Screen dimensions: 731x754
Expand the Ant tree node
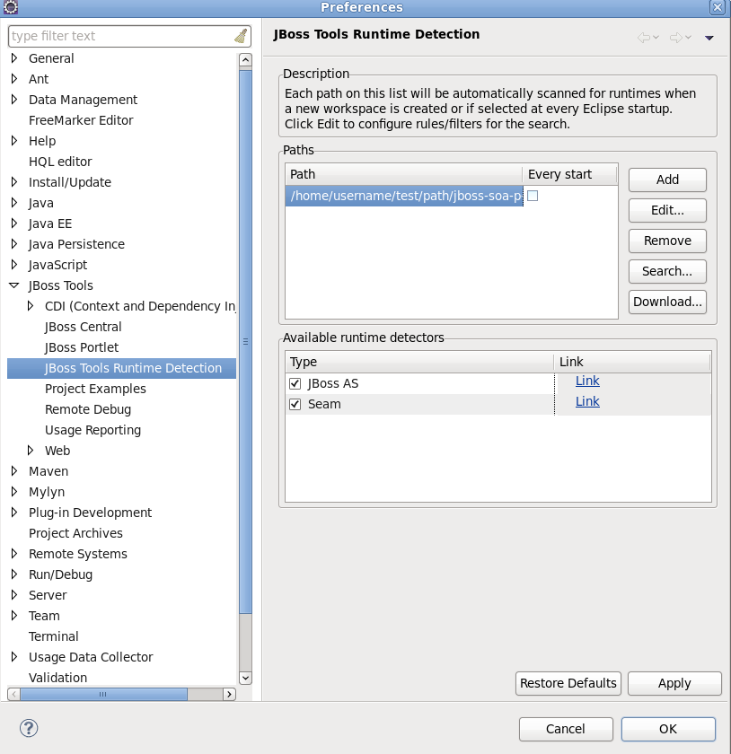click(14, 79)
